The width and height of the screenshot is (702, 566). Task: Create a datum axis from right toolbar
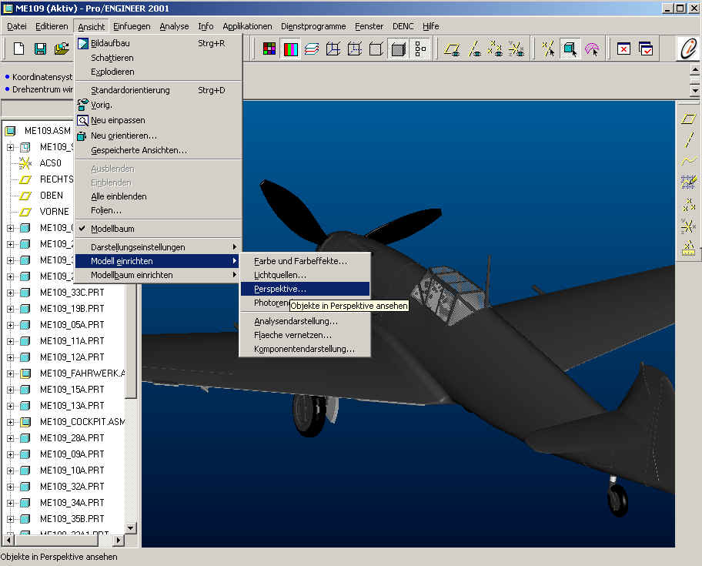pos(689,139)
